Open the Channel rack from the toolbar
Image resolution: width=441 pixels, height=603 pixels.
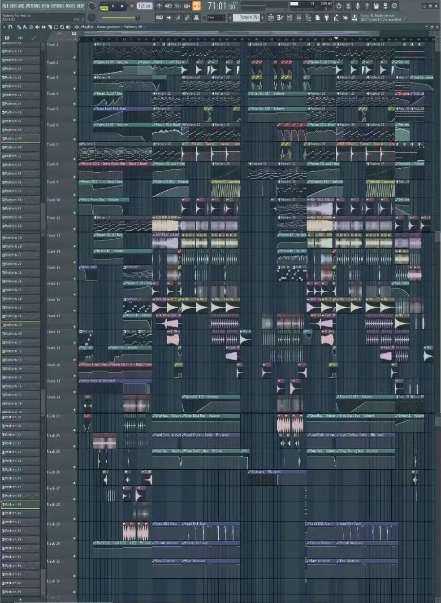(290, 17)
